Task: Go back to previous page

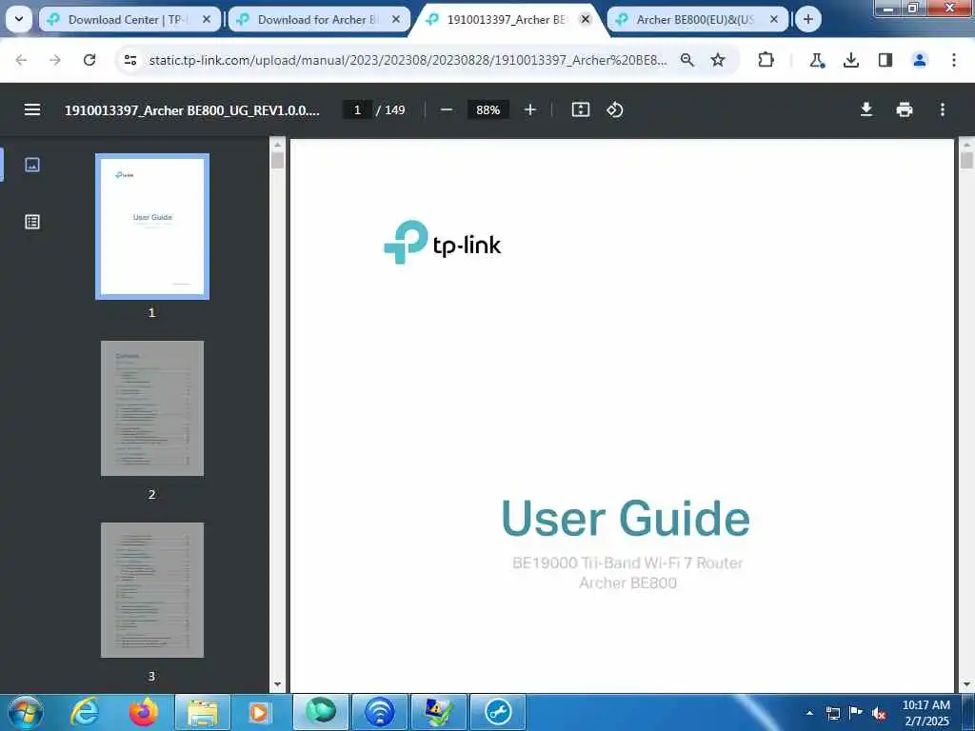Action: click(21, 60)
